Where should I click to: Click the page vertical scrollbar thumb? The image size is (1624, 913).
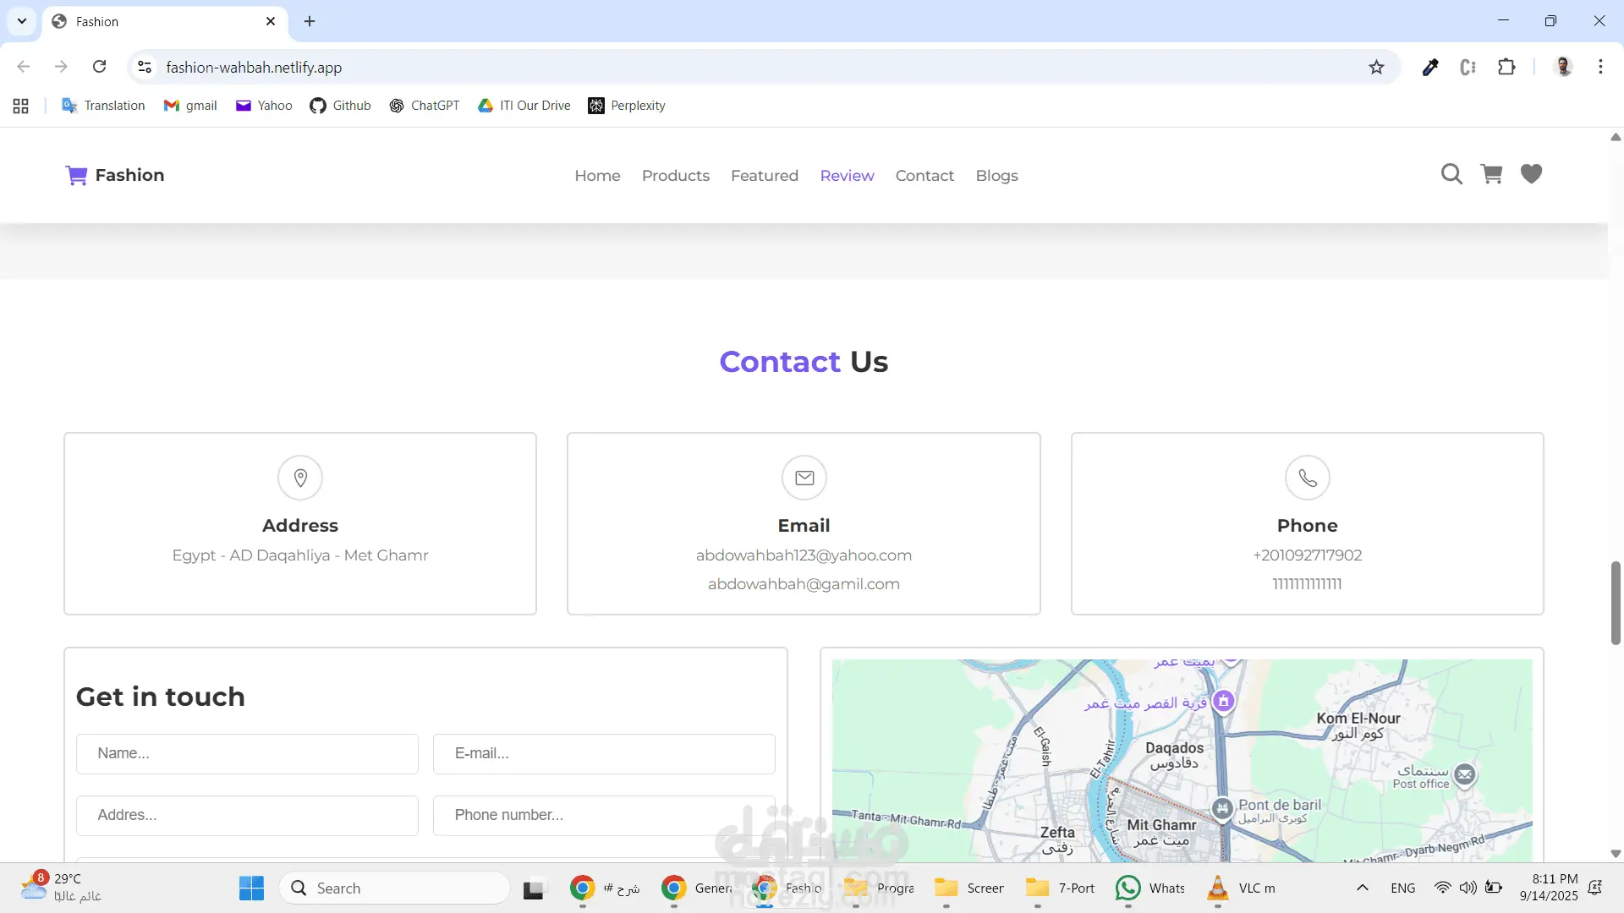pos(1616,602)
